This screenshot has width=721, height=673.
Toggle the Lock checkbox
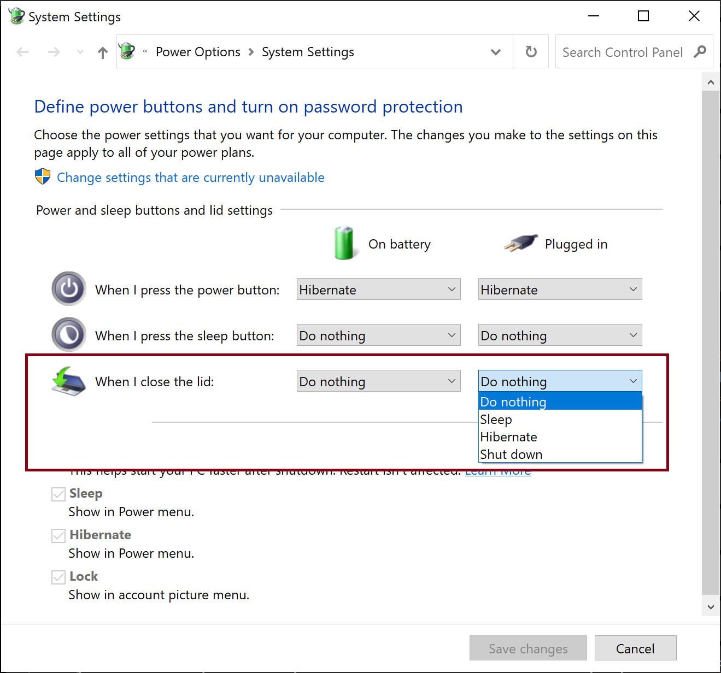click(x=58, y=577)
